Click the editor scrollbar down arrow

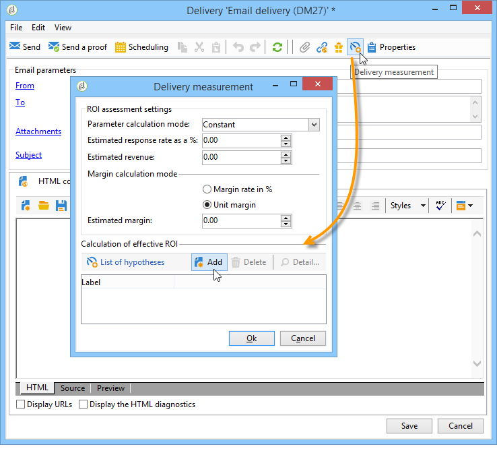pos(477,363)
